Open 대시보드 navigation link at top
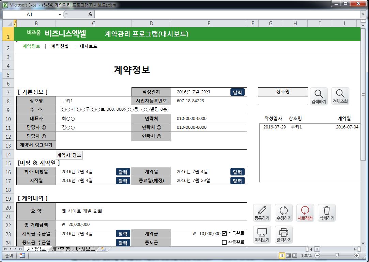Image resolution: width=369 pixels, height=262 pixels. 89,46
